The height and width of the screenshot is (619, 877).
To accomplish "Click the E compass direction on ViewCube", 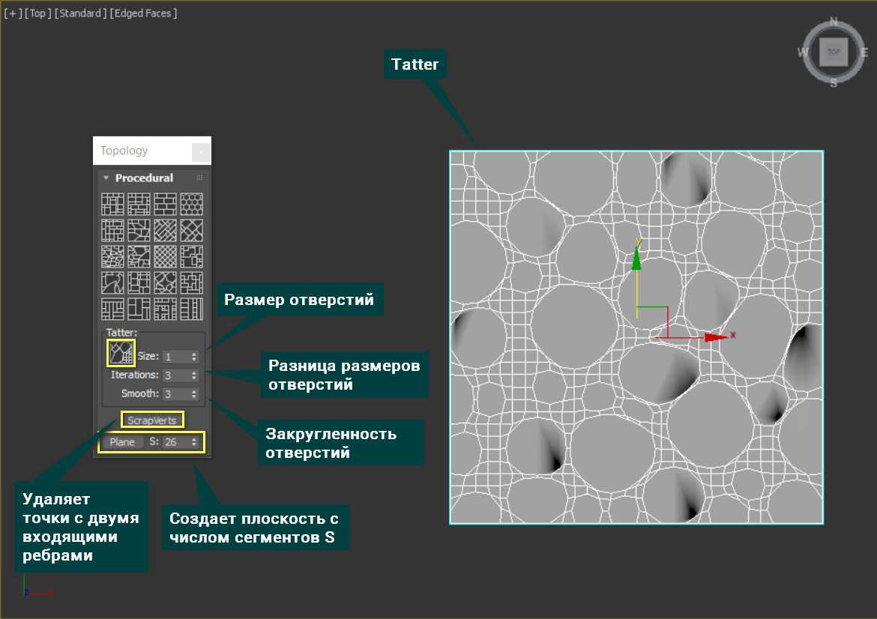I will pos(864,52).
